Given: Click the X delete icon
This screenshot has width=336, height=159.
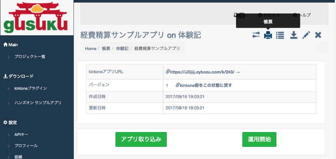Looking at the screenshot, I should click(318, 35).
